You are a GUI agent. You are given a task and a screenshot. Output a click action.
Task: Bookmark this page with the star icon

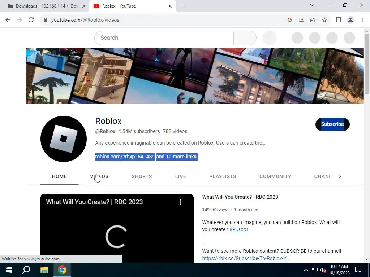click(x=324, y=20)
